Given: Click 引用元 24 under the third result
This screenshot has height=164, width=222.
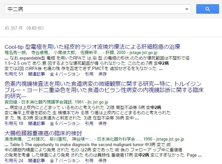Looking at the screenshot, I should click(x=14, y=160).
